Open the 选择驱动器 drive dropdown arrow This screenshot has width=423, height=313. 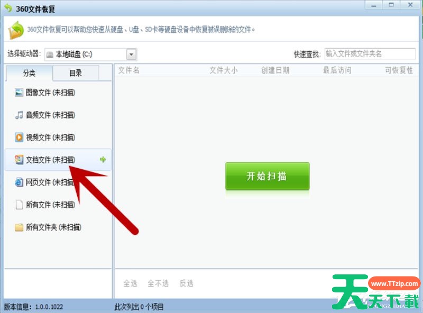click(131, 54)
